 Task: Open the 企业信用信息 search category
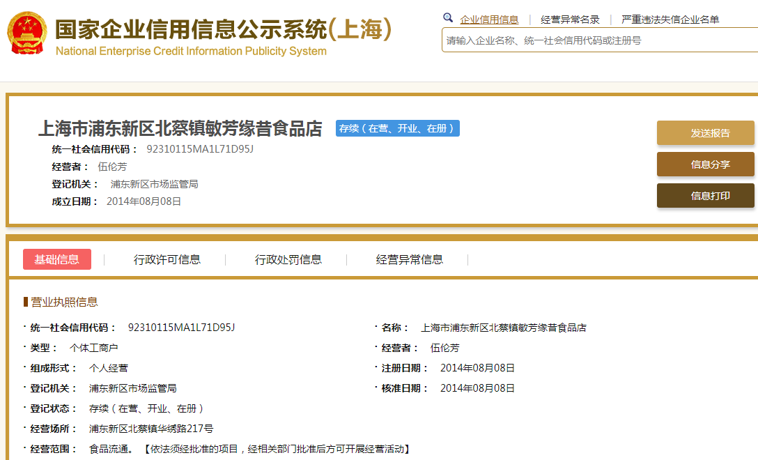coord(489,20)
